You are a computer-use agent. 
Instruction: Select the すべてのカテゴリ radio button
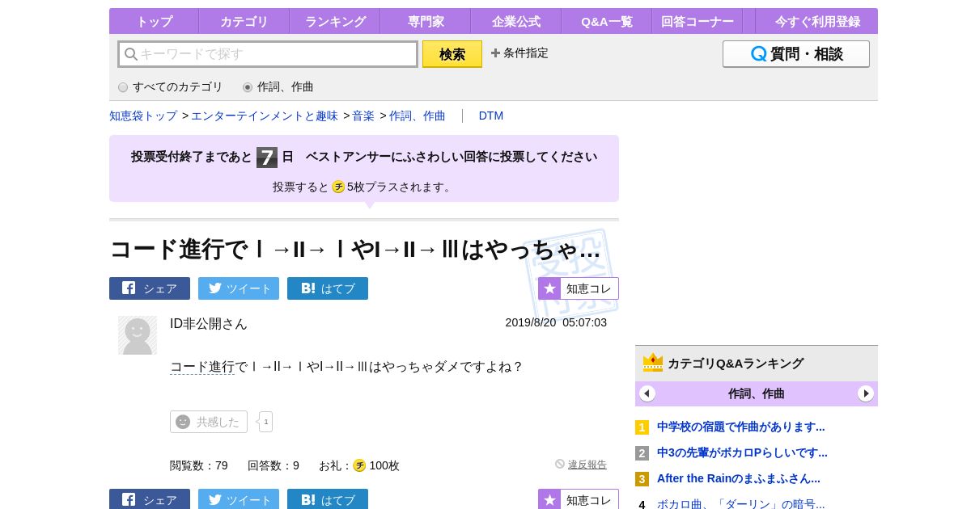click(x=123, y=87)
